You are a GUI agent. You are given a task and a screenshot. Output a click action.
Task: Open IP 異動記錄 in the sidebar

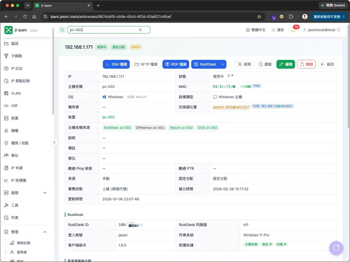click(x=20, y=81)
